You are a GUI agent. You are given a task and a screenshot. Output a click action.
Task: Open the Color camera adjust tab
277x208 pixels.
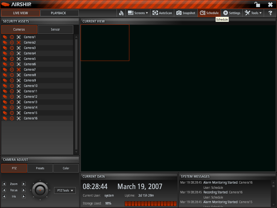point(66,168)
